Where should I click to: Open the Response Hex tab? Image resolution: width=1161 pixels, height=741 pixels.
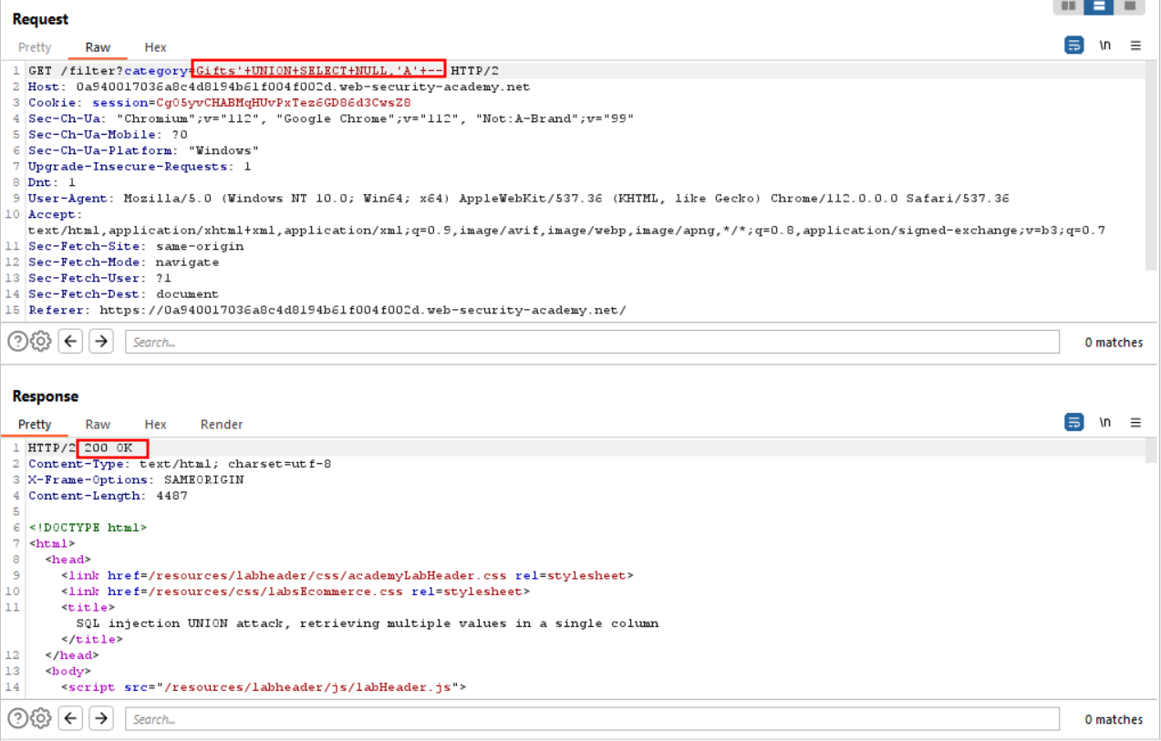pos(156,425)
